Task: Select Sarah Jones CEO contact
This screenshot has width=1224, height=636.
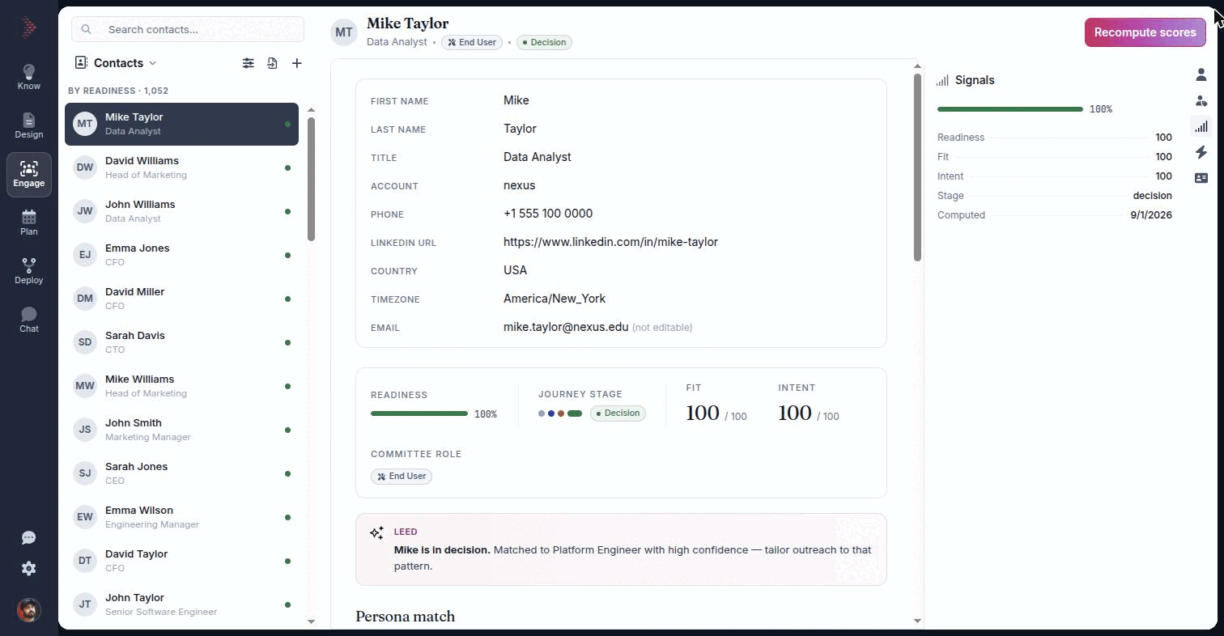Action: (x=181, y=473)
